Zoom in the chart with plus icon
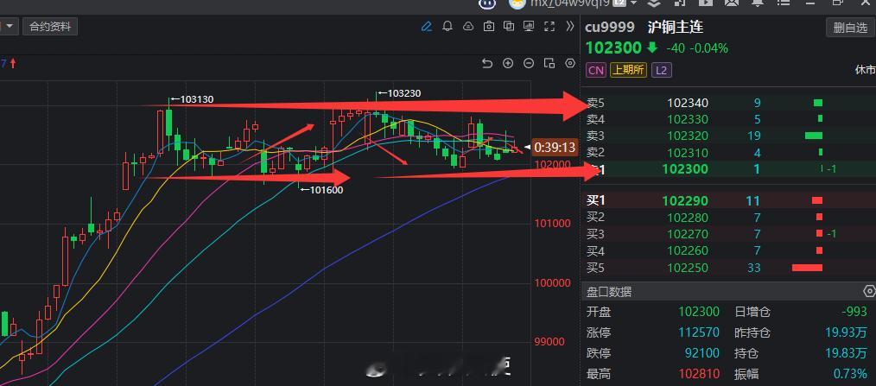Screen dimensions: 876x386 pos(508,63)
